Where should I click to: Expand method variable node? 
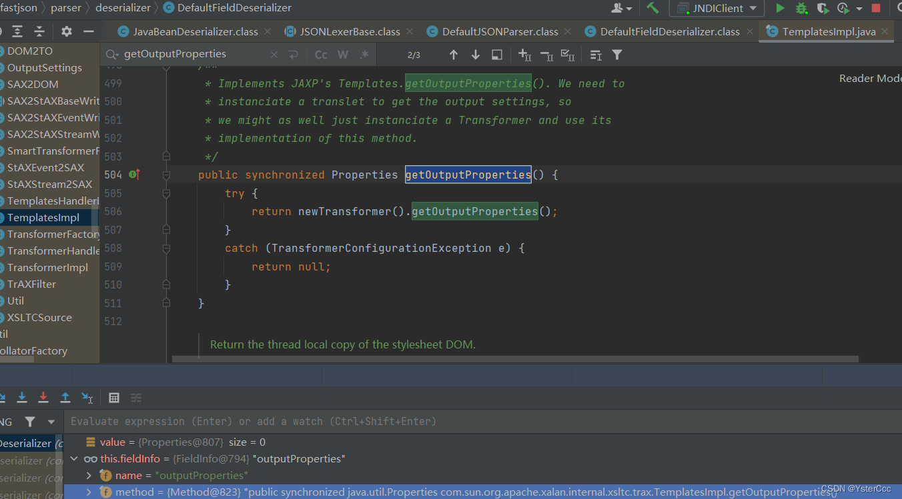[x=89, y=492]
